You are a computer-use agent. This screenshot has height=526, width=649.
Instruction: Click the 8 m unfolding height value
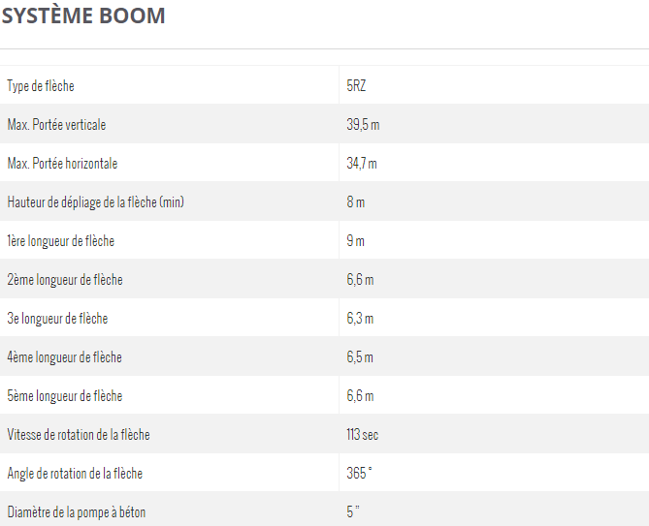click(355, 202)
